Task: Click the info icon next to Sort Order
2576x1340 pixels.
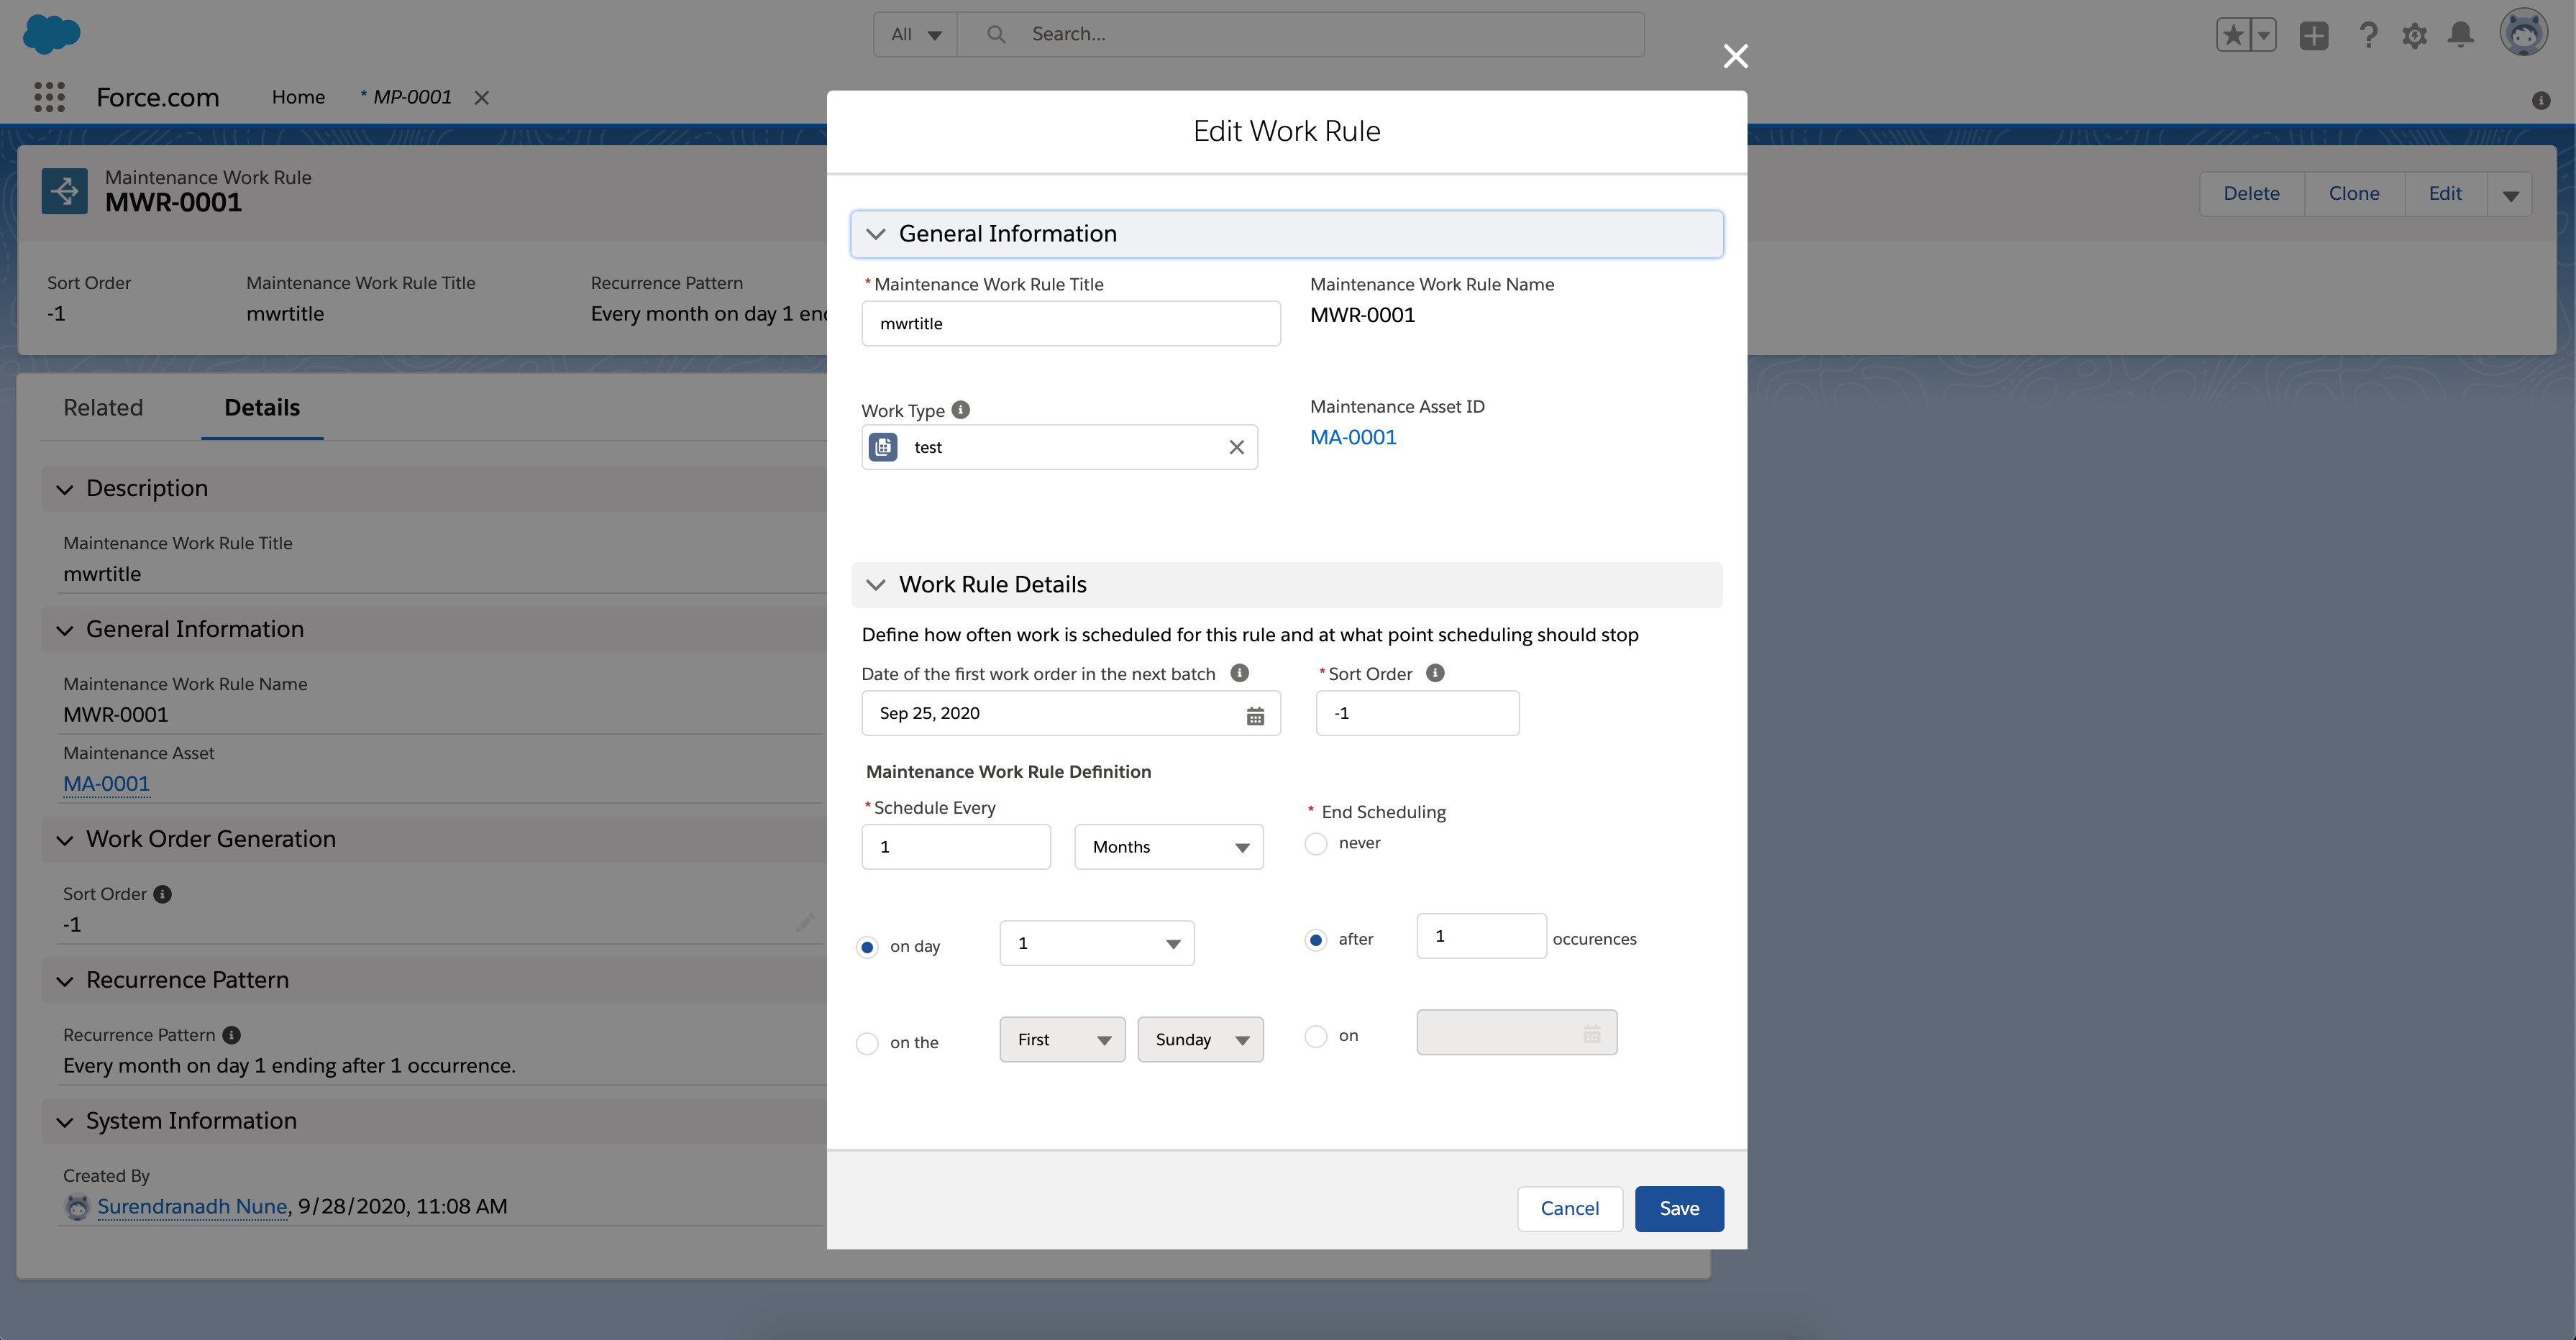Action: pos(1436,672)
